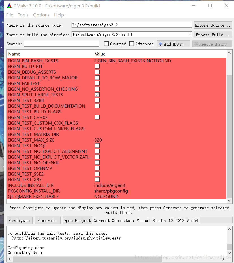Viewport: 234px width, 263px height.
Task: Click the plus icon on Add Entry
Action: [160, 44]
